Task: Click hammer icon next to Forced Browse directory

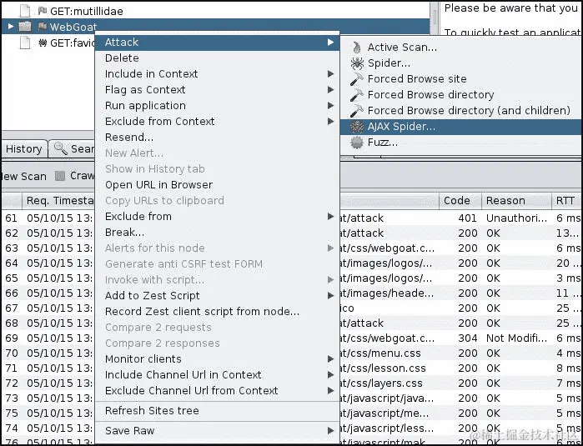Action: (357, 95)
